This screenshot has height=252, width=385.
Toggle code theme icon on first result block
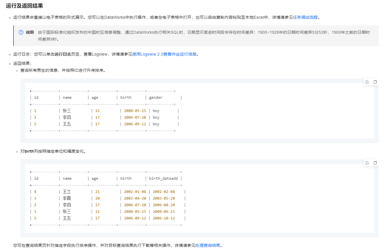tap(367, 82)
